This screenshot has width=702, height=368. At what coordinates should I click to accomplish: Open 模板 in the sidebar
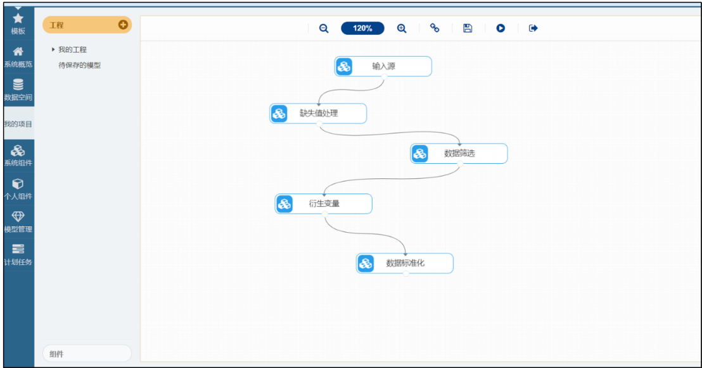(18, 24)
